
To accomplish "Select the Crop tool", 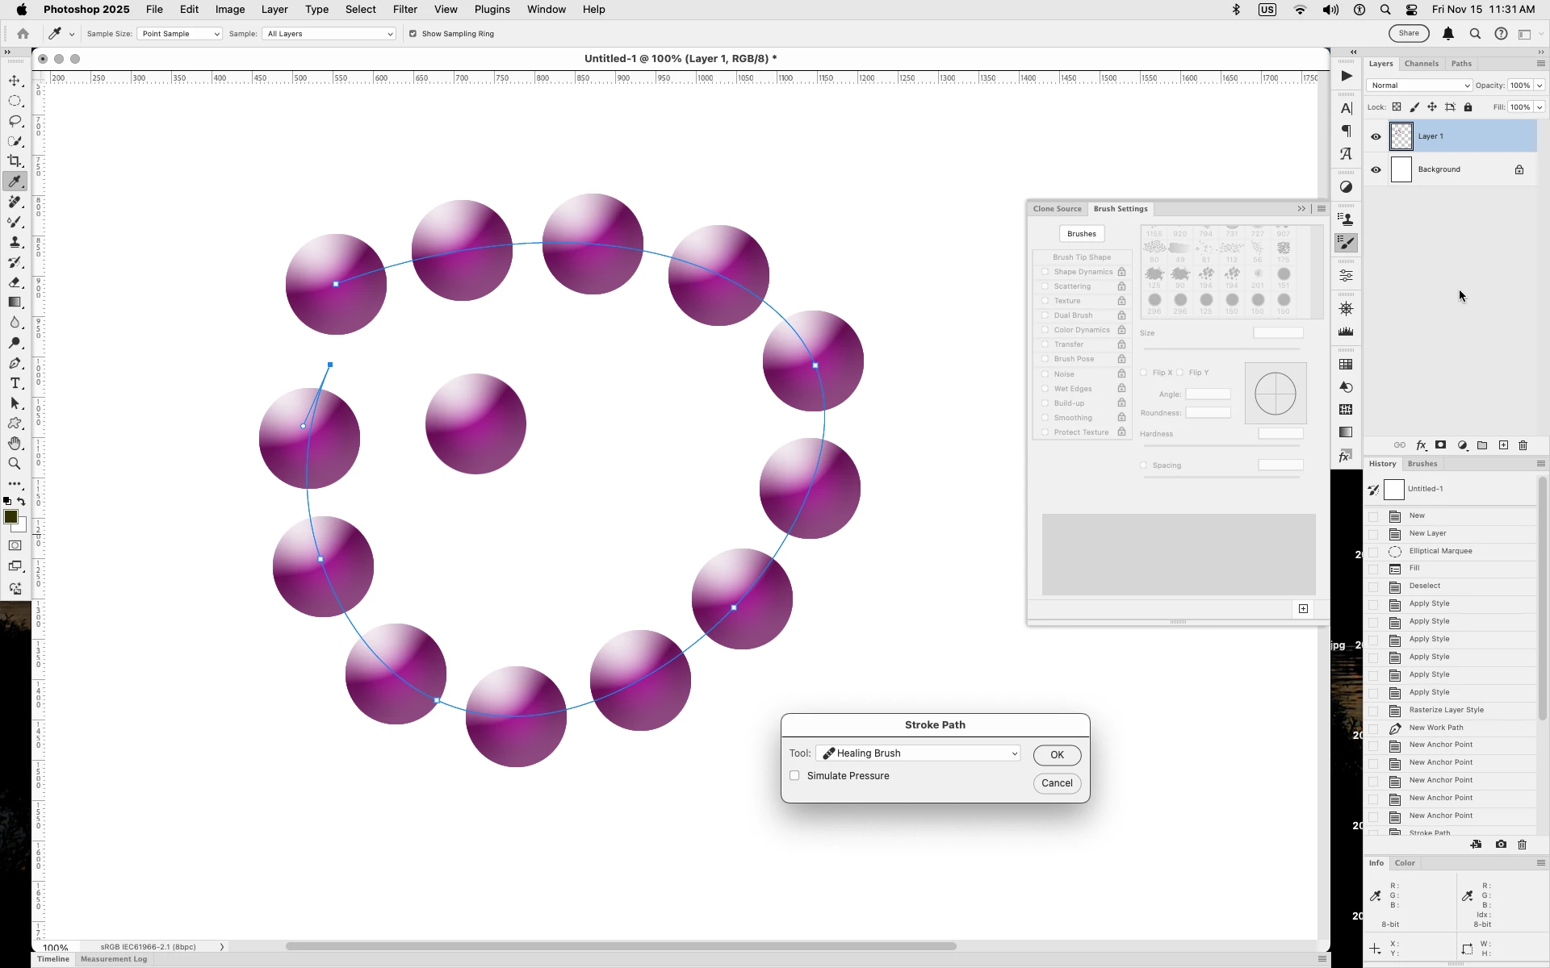I will click(15, 161).
